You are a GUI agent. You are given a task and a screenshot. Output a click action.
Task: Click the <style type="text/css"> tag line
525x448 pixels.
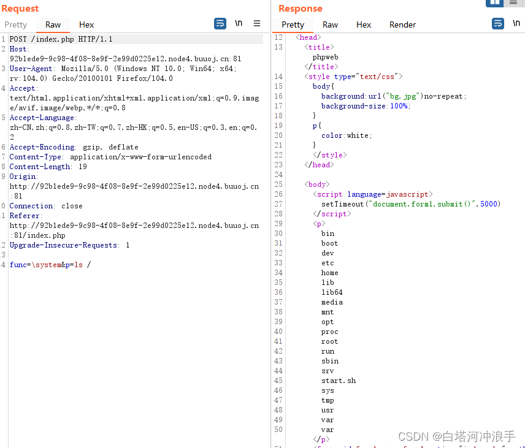(x=353, y=77)
